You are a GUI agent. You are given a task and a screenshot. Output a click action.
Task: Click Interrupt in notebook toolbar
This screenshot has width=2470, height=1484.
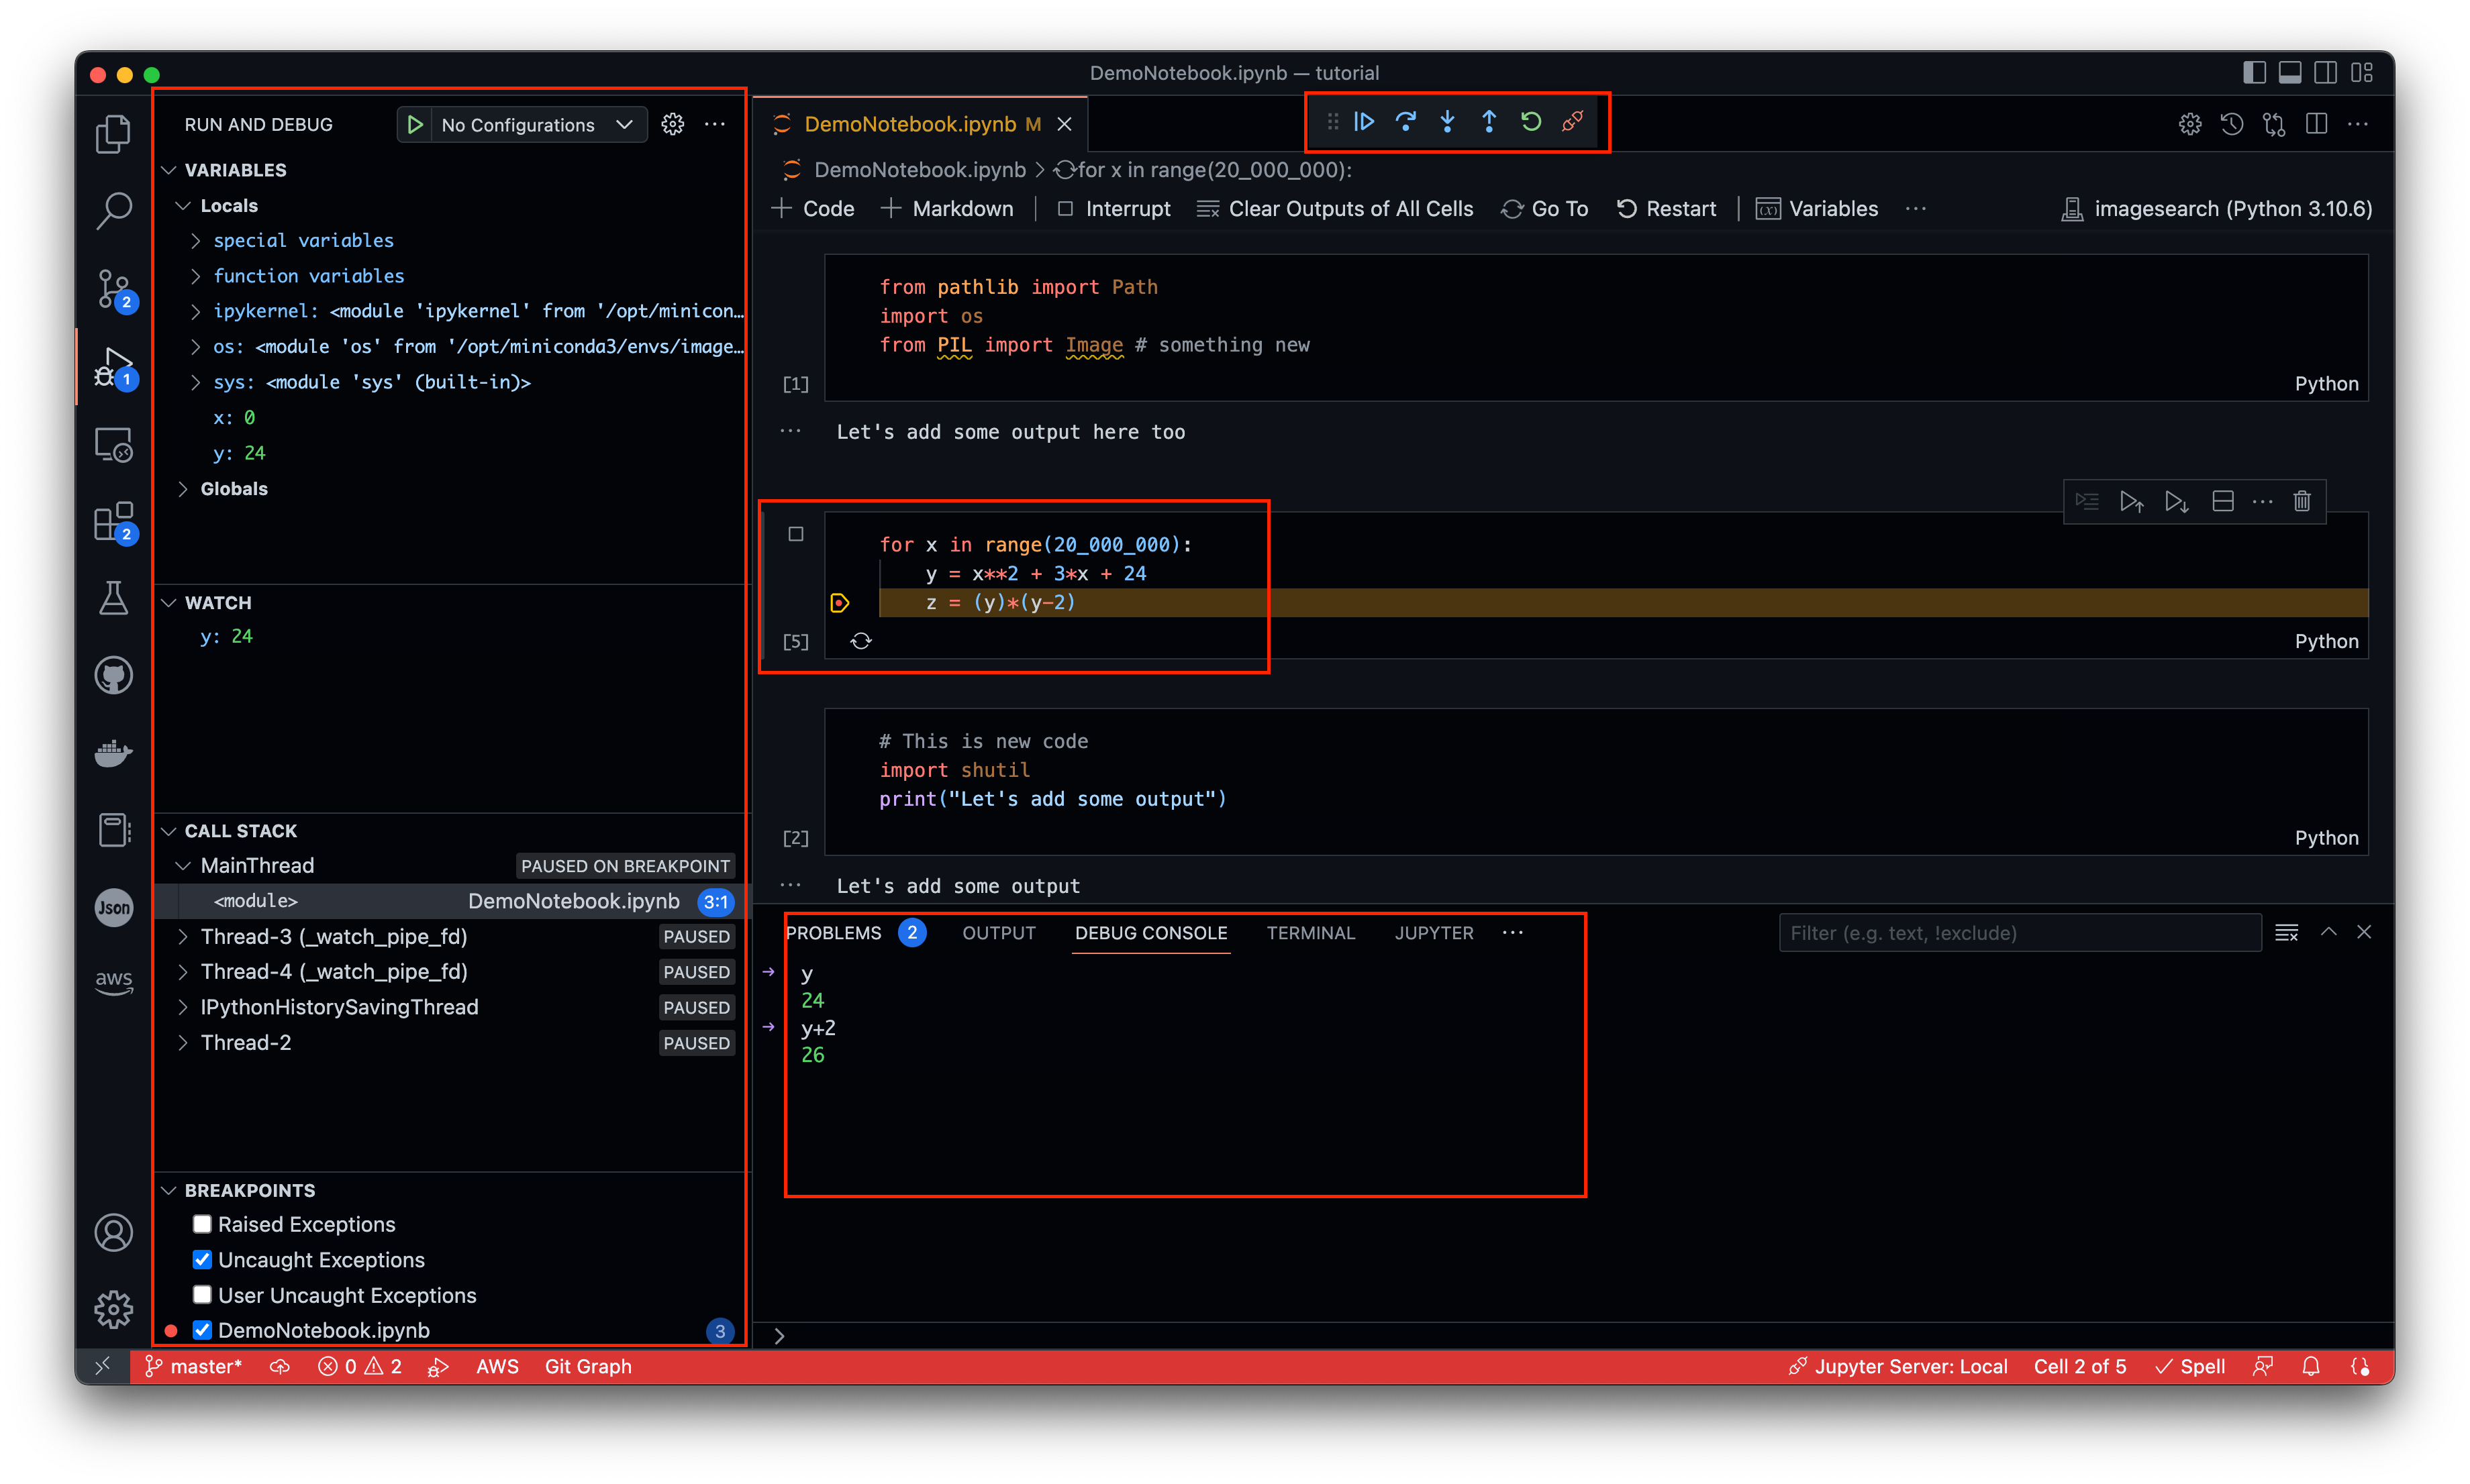1114,209
